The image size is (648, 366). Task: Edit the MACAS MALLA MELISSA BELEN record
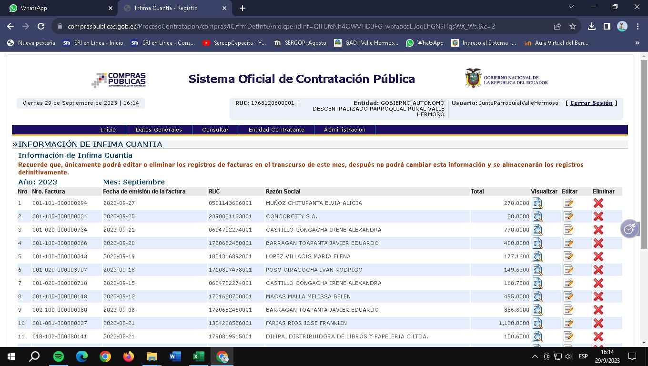(568, 296)
